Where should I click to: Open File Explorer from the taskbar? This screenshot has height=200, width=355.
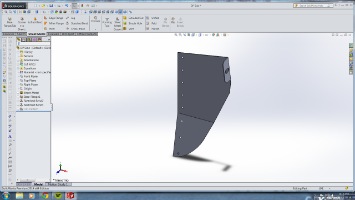point(19,196)
